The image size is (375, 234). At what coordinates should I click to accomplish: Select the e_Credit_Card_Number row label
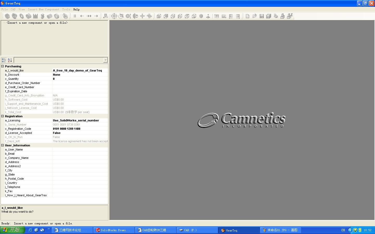pos(20,87)
